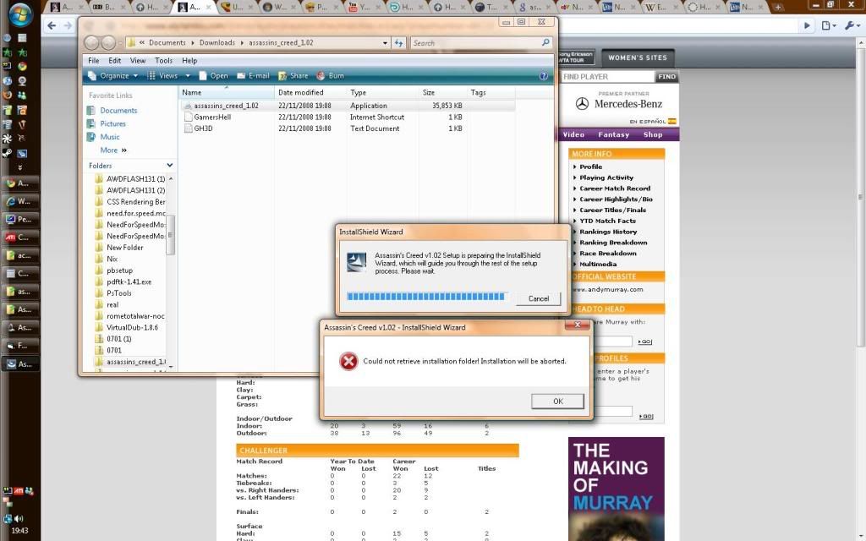This screenshot has height=541, width=866.
Task: Click the Explorer Back arrow button
Action: coord(91,42)
